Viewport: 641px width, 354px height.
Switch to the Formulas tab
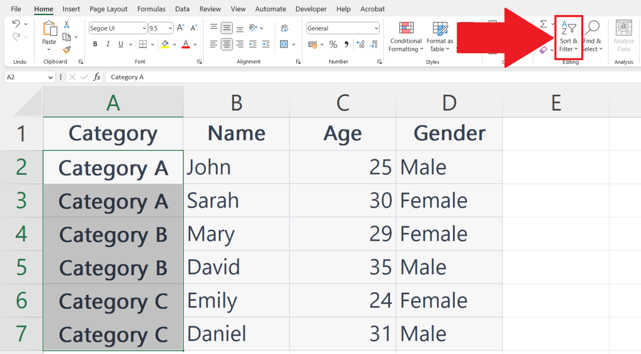tap(151, 9)
